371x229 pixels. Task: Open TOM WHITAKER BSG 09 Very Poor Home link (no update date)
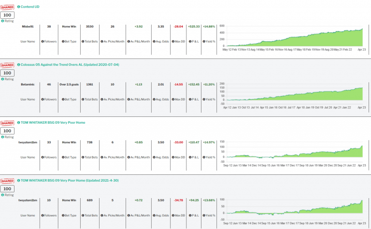[53, 123]
